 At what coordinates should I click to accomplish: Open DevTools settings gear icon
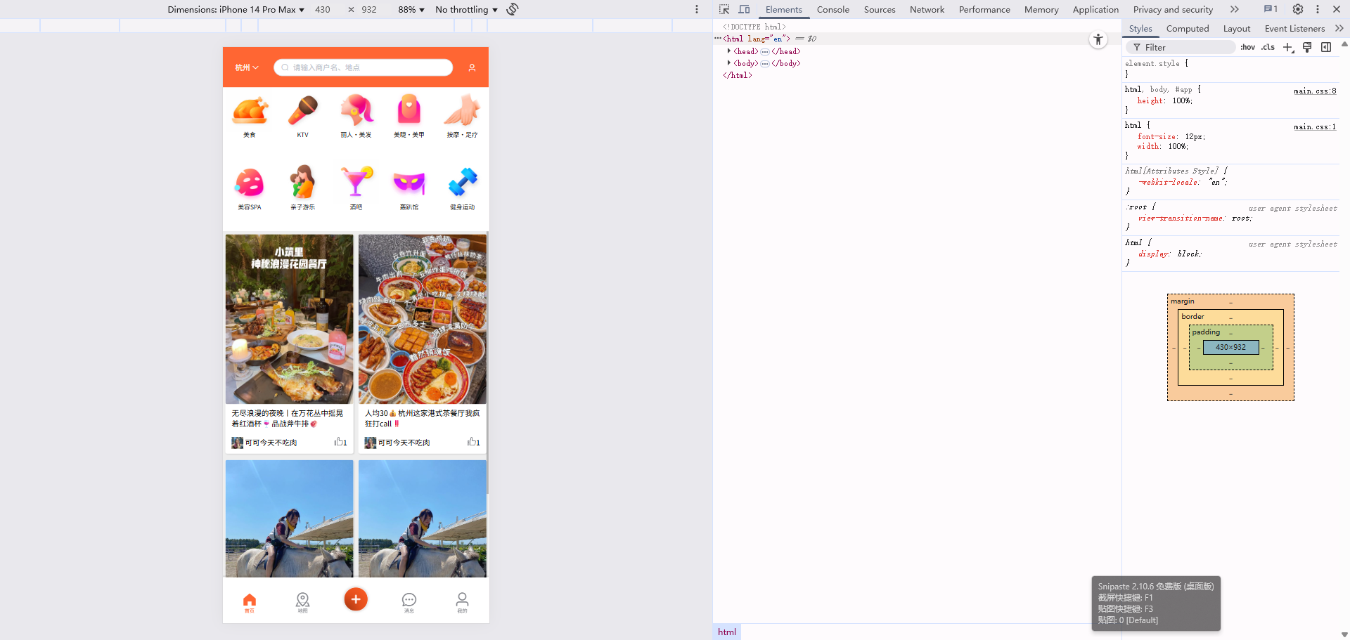[1298, 9]
